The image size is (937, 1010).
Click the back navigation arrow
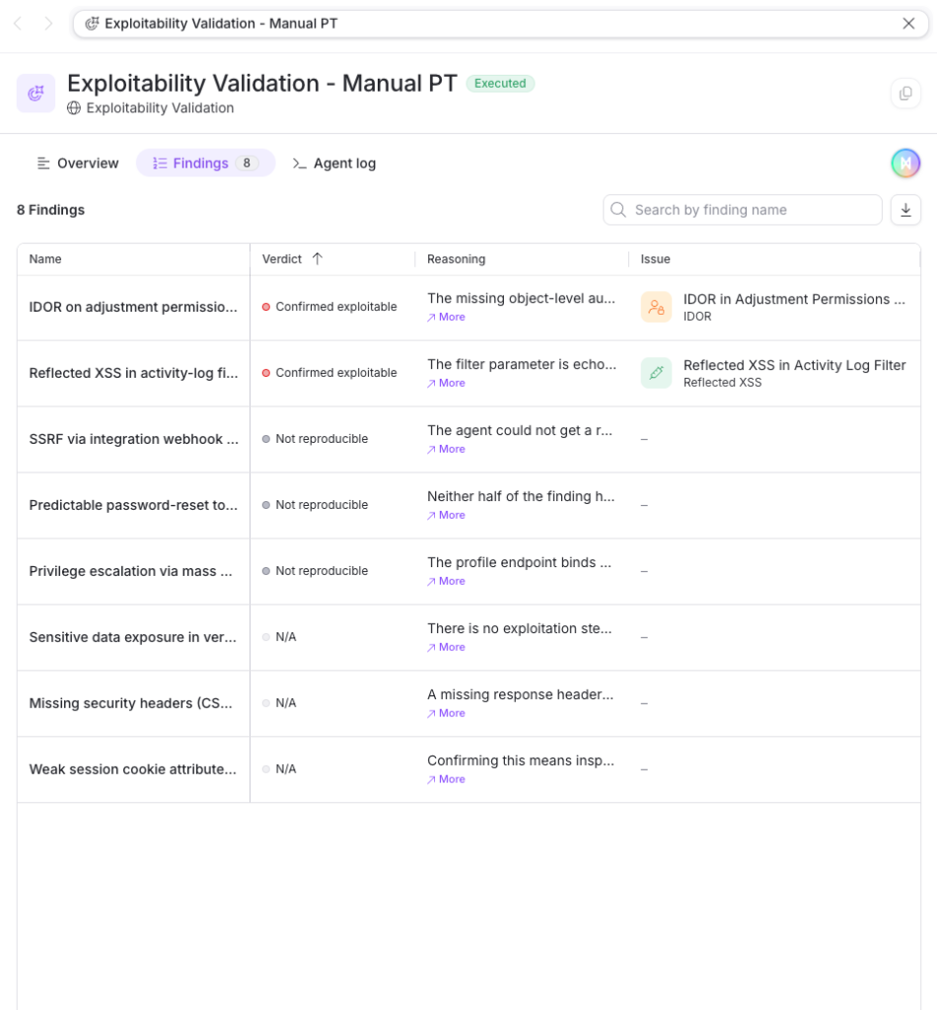(x=18, y=24)
